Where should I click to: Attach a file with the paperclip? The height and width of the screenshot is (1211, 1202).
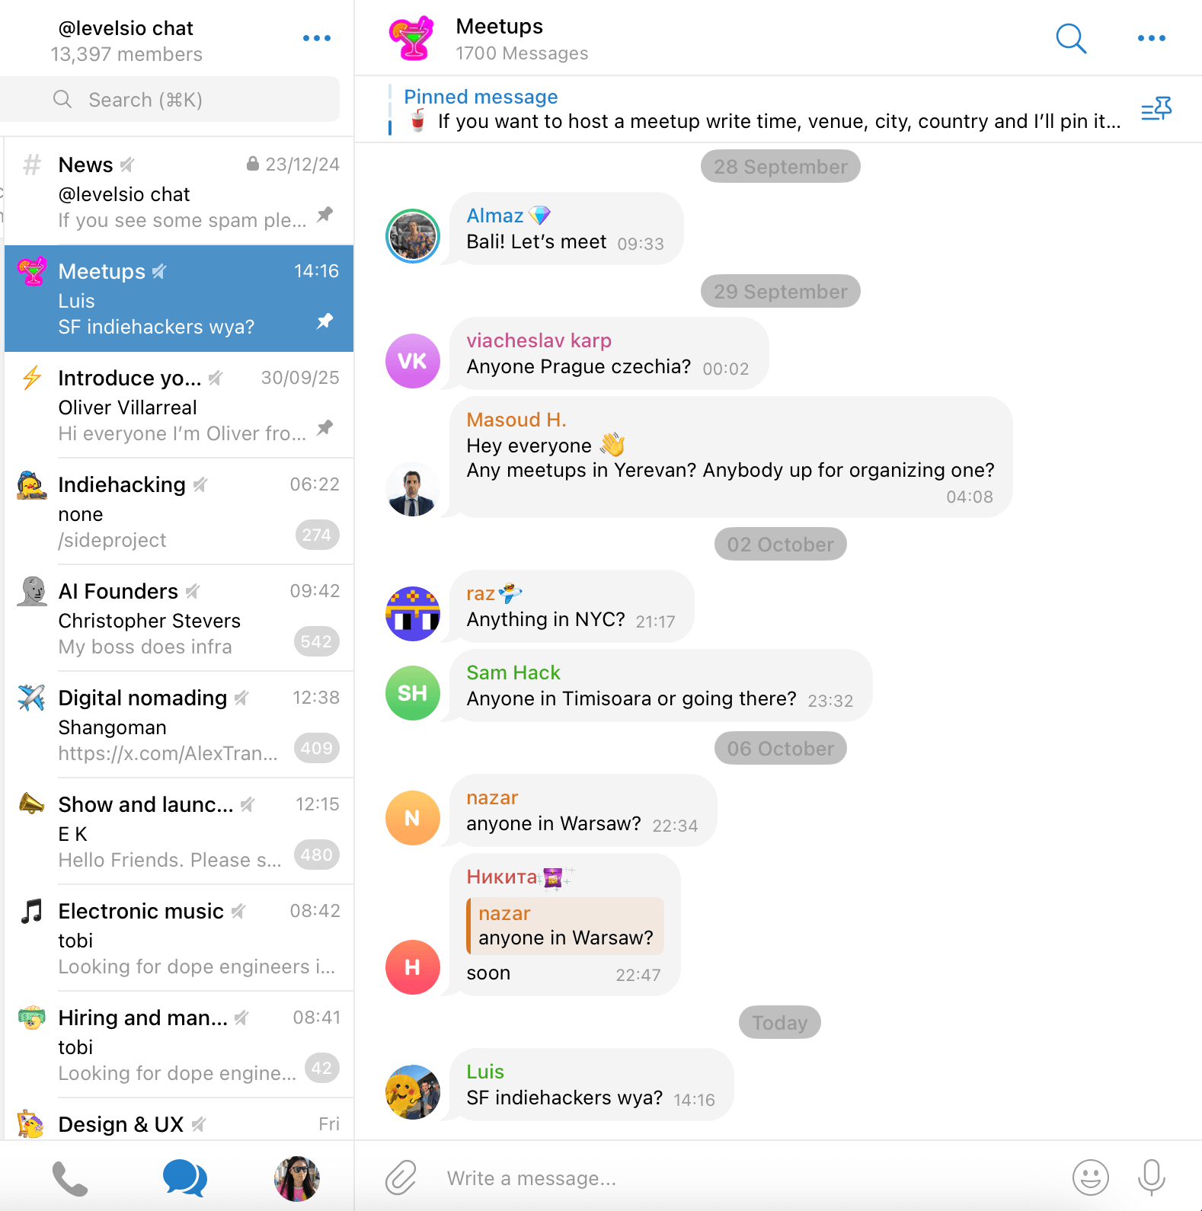click(x=401, y=1177)
